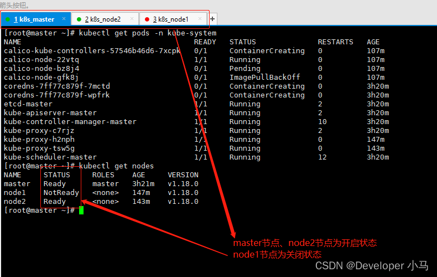Viewport: 437px width, 277px height.
Task: Select the pod name kube-apiserver-master
Action: 50,113
